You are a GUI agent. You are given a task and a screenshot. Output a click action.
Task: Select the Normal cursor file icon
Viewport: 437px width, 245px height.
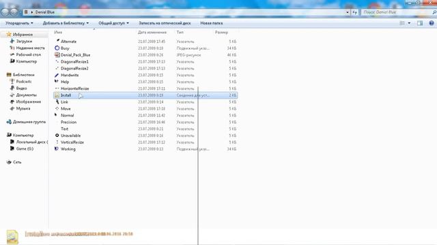click(57, 115)
